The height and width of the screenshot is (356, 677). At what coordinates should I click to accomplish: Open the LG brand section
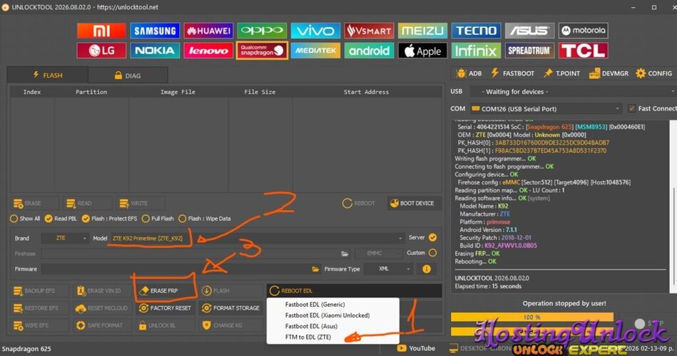101,51
